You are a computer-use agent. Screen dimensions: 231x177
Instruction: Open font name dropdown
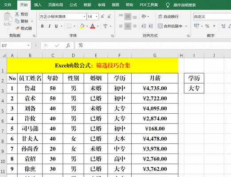click(84, 16)
